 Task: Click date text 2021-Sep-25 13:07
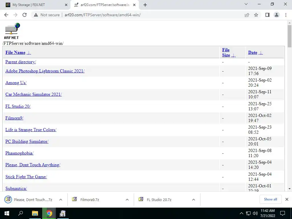[260, 106]
